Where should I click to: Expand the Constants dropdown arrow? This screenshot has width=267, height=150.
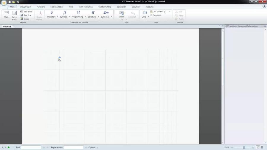(98, 17)
